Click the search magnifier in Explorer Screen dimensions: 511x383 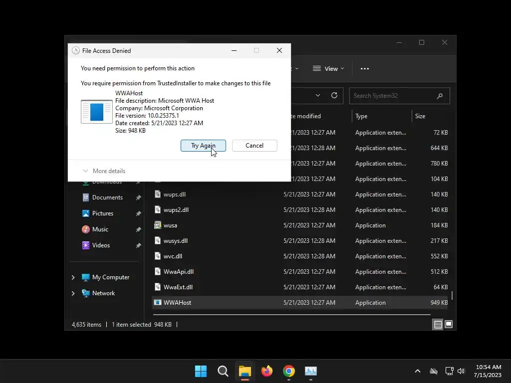pyautogui.click(x=440, y=96)
